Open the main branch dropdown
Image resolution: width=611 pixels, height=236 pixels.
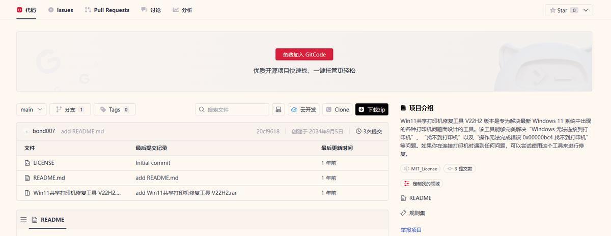tap(32, 109)
